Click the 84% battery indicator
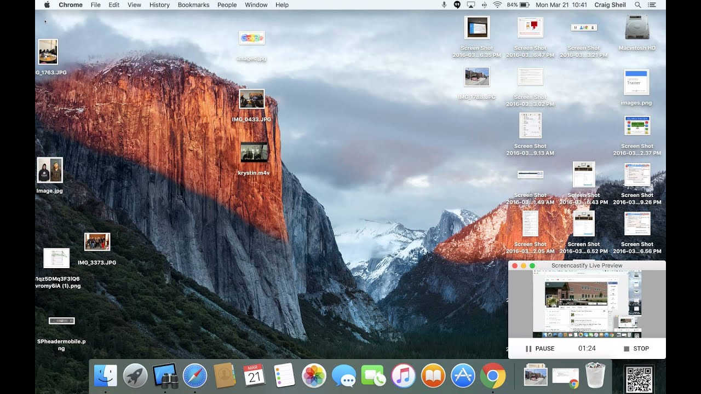 pos(518,5)
